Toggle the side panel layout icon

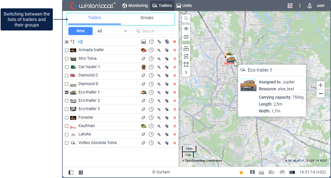(x=71, y=173)
